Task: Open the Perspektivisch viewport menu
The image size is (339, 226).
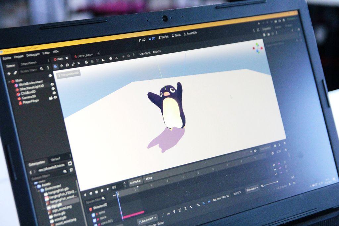Action: [68, 74]
